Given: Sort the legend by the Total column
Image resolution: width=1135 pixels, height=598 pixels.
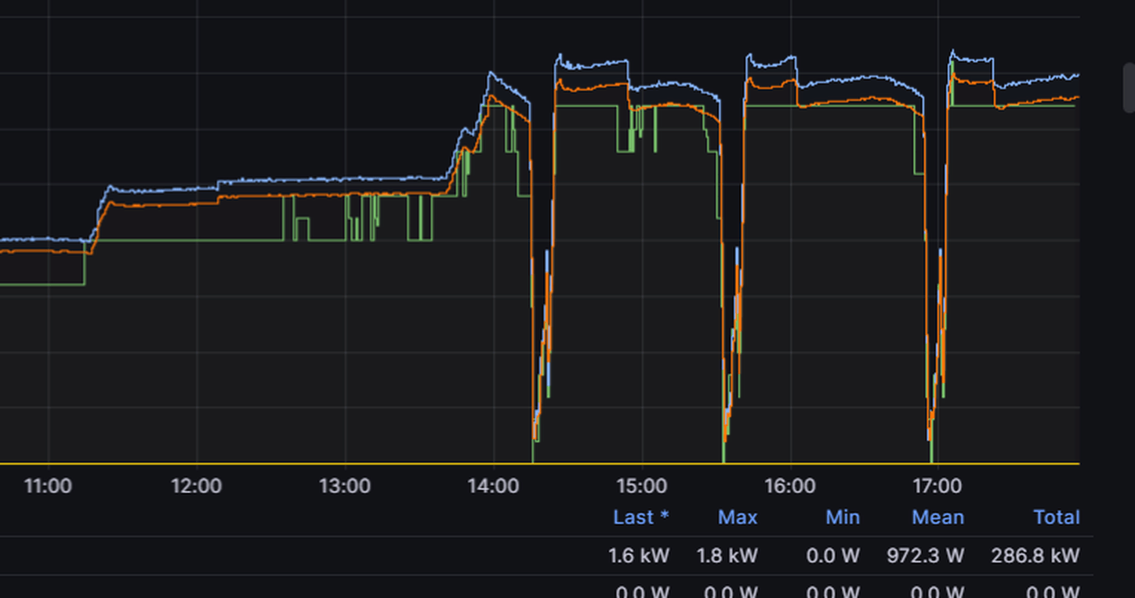Looking at the screenshot, I should (x=1057, y=517).
